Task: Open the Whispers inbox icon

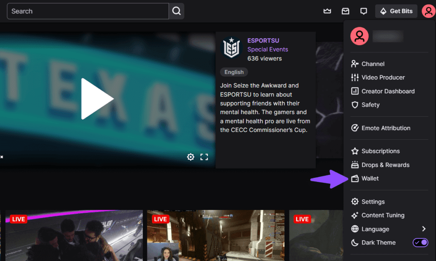Action: [345, 11]
